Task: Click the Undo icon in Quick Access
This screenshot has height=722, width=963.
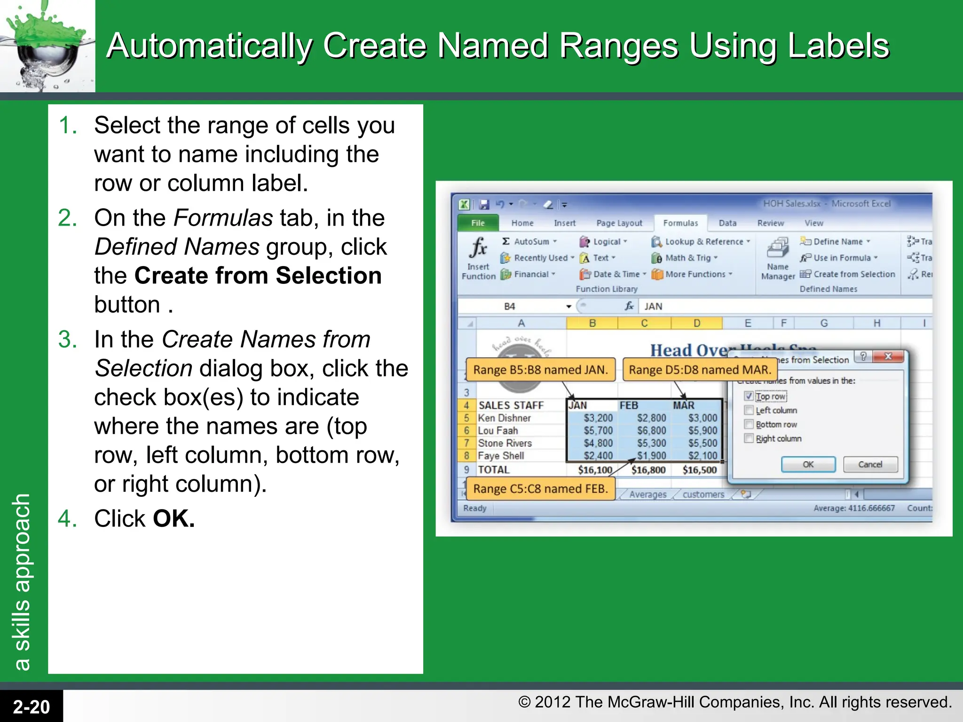Action: [x=500, y=204]
